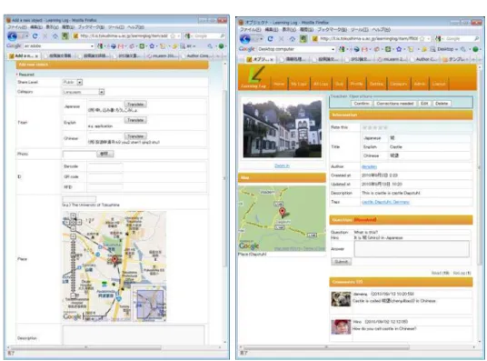The image size is (487, 361).
Task: Switch to Author tab in the left window
Action: point(197,56)
